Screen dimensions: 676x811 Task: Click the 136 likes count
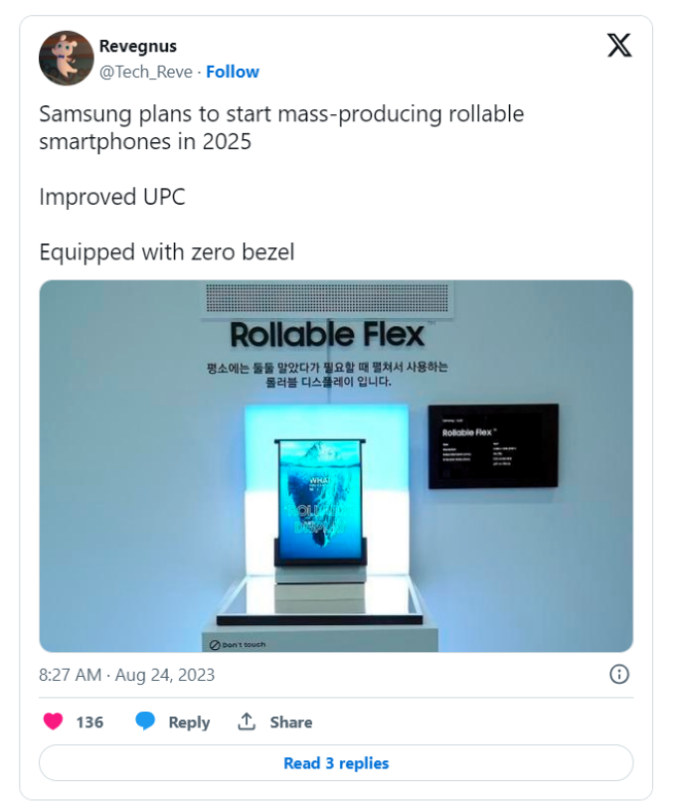89,723
